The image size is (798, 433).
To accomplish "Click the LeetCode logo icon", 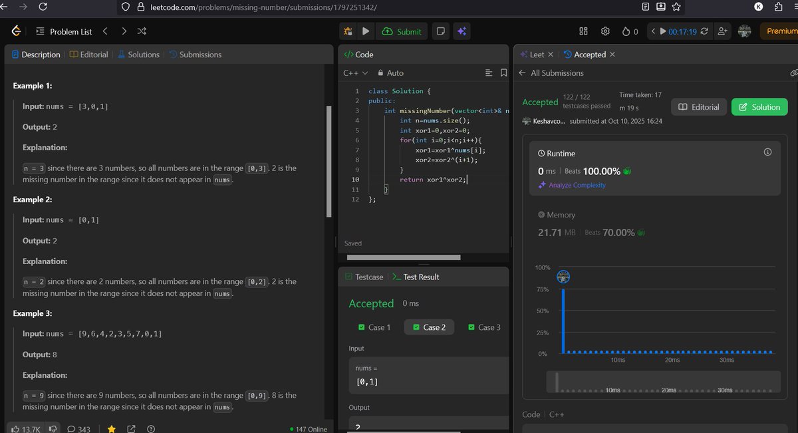I will (16, 31).
